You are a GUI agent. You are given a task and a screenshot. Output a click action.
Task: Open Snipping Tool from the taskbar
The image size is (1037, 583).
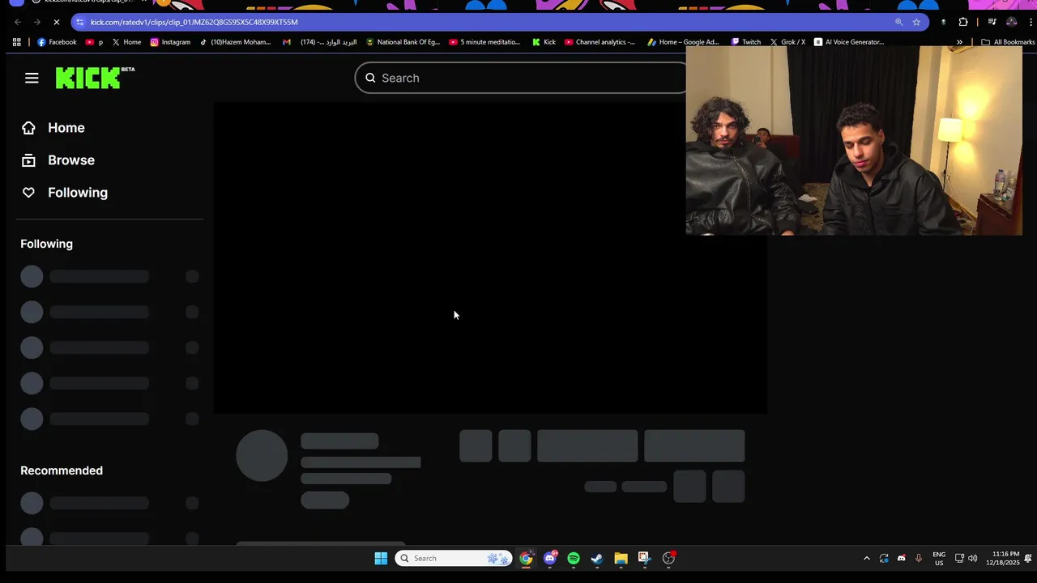644,558
